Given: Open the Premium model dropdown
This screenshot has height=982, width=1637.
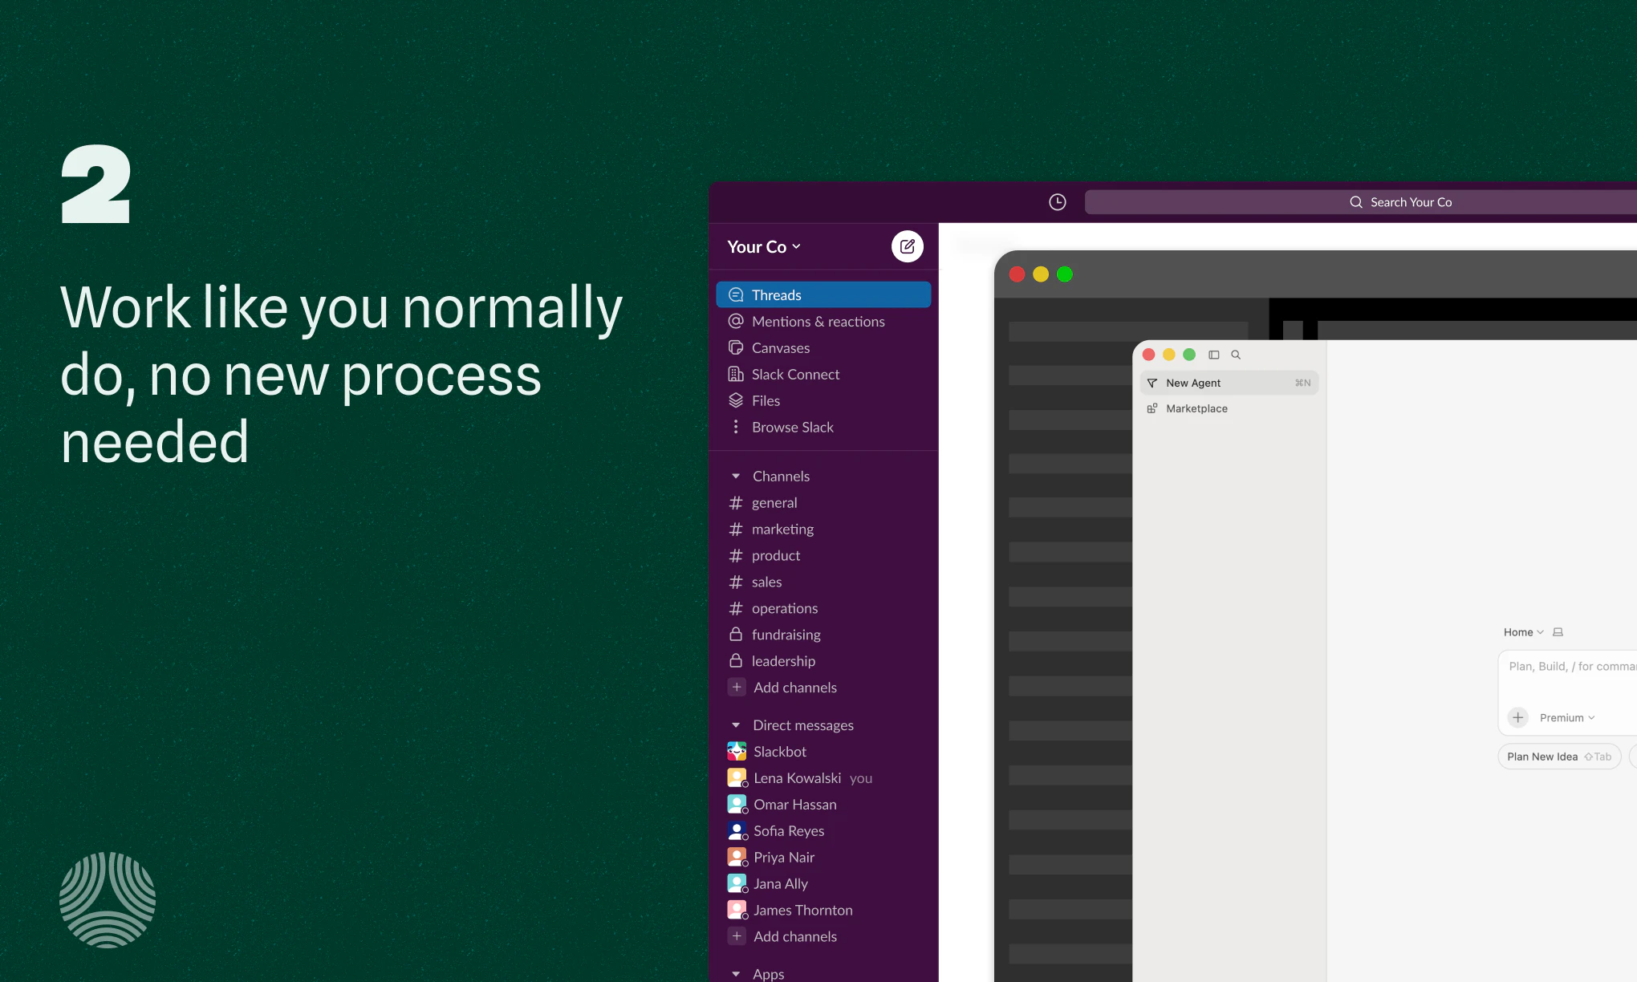Looking at the screenshot, I should [1567, 717].
